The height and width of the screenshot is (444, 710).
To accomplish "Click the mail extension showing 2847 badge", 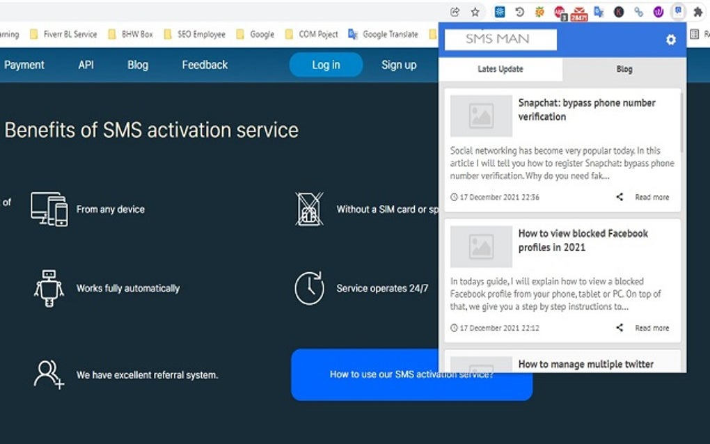I will 580,11.
